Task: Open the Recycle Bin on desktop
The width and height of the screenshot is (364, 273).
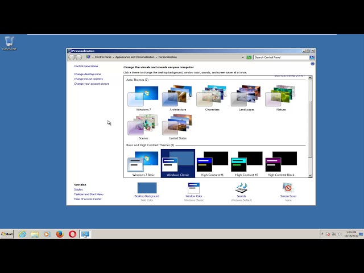Action: pyautogui.click(x=9, y=42)
